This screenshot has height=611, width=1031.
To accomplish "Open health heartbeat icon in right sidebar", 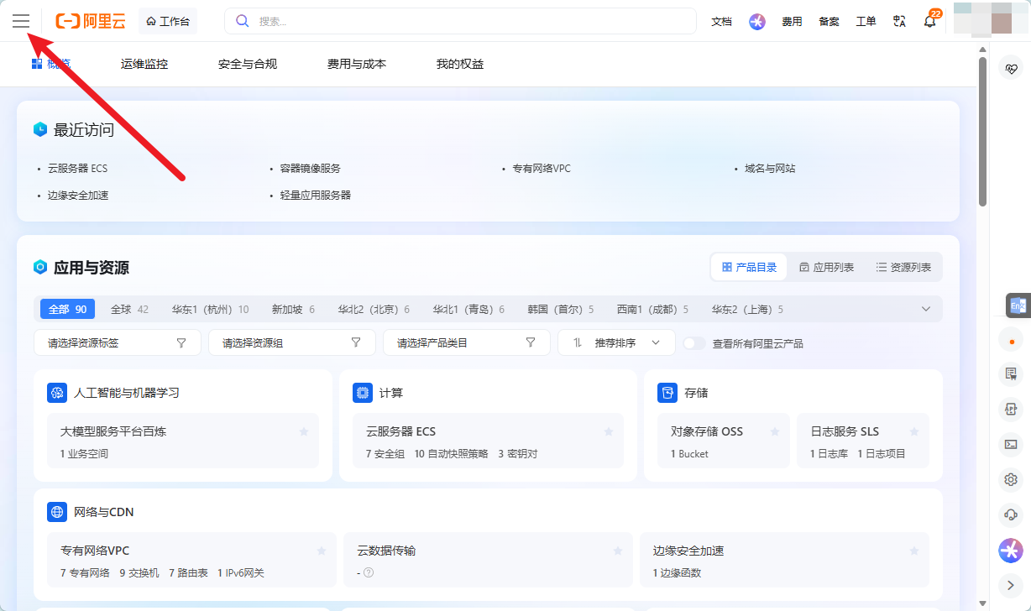I will (1011, 69).
